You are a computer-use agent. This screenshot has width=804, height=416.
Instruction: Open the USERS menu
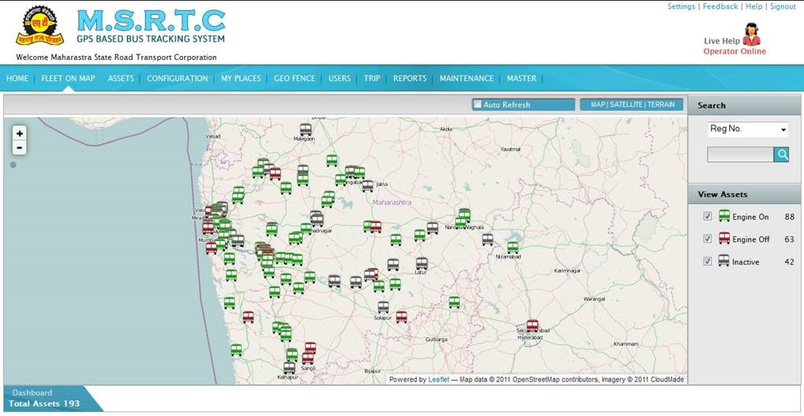coord(339,78)
